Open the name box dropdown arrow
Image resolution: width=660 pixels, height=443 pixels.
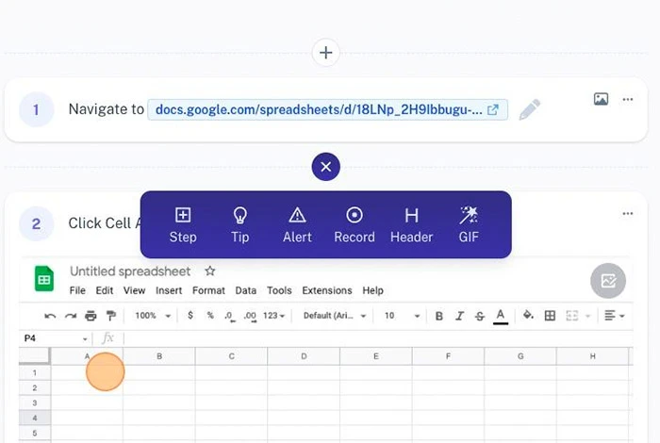85,338
